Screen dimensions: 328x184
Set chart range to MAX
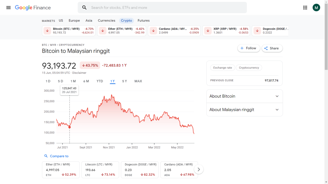coord(138,81)
